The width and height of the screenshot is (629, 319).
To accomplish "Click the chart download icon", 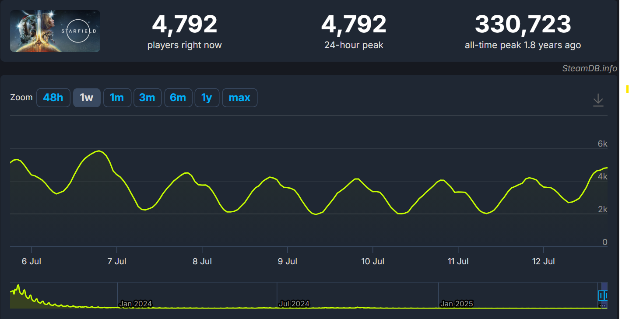I will coord(598,100).
